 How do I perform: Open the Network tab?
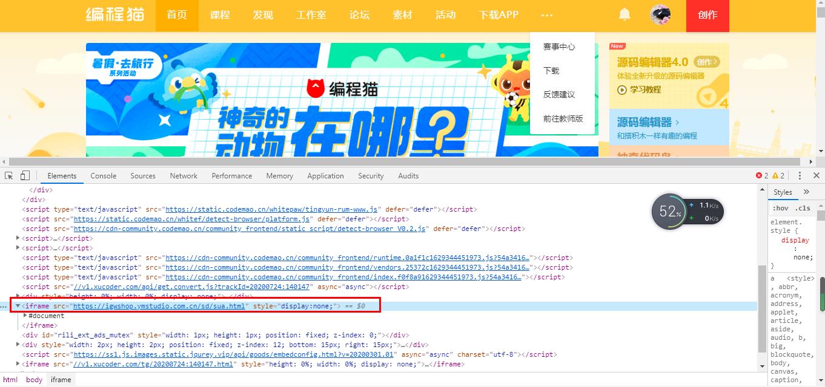click(x=184, y=176)
